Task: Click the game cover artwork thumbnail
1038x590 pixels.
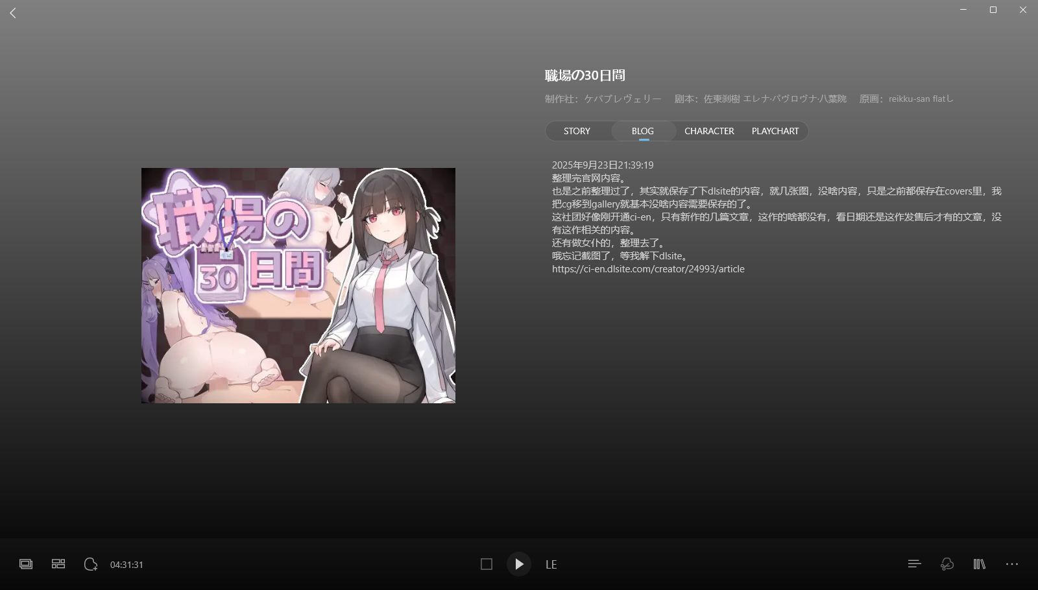Action: click(x=298, y=285)
